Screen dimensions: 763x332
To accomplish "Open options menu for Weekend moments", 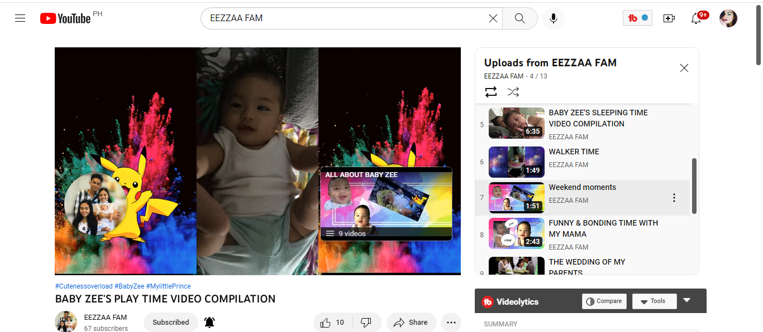I will [x=674, y=198].
